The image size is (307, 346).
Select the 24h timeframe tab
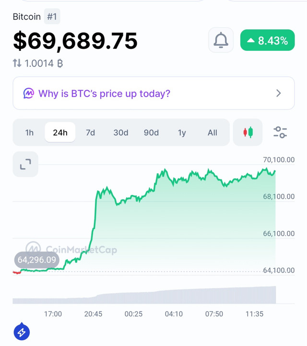point(60,132)
